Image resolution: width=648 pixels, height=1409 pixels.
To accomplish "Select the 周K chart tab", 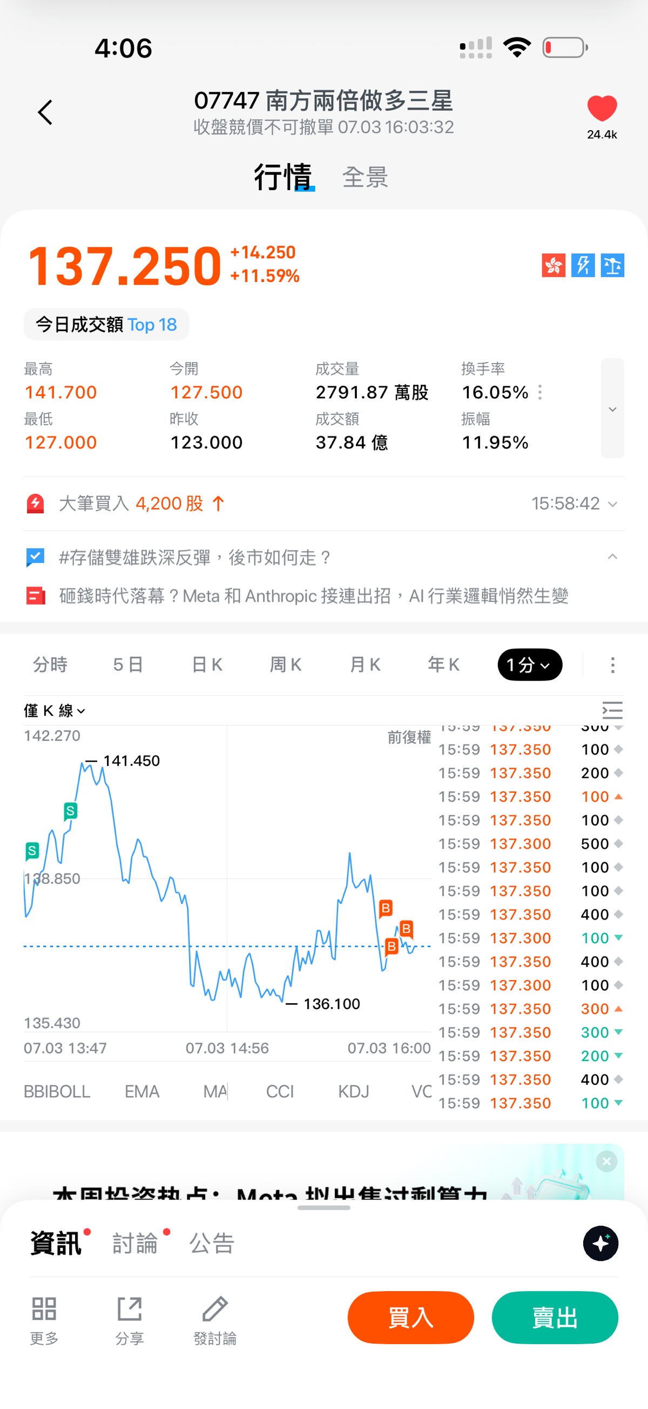I will (286, 665).
